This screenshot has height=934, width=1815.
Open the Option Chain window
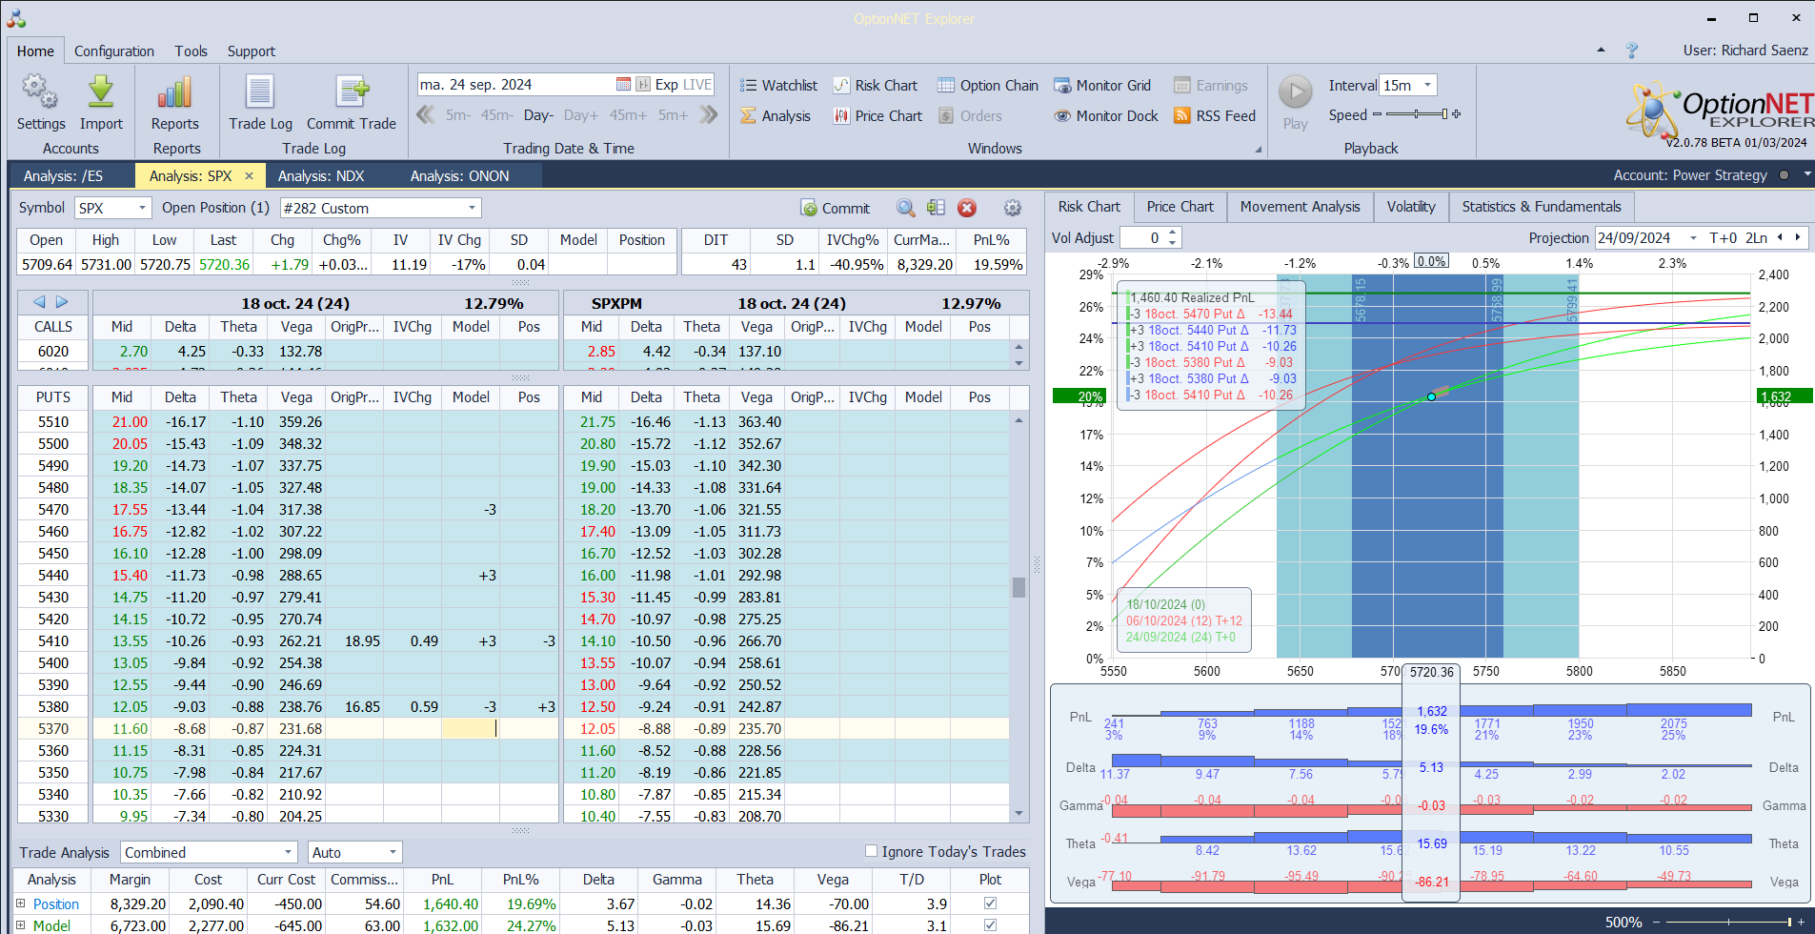988,85
